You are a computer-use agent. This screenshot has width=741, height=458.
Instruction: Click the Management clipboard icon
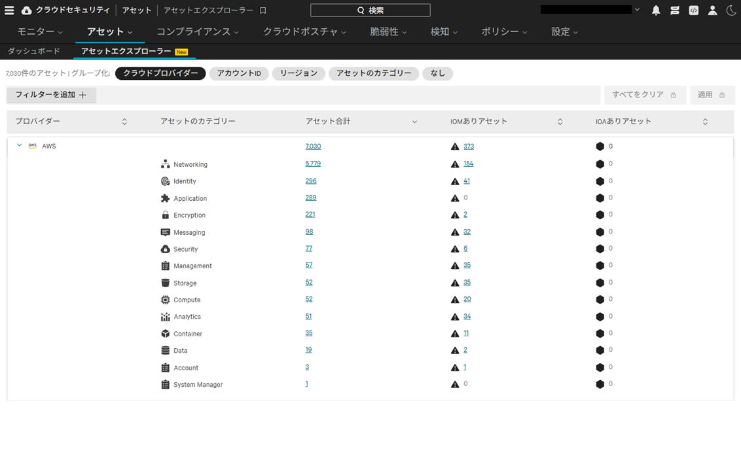(x=166, y=266)
